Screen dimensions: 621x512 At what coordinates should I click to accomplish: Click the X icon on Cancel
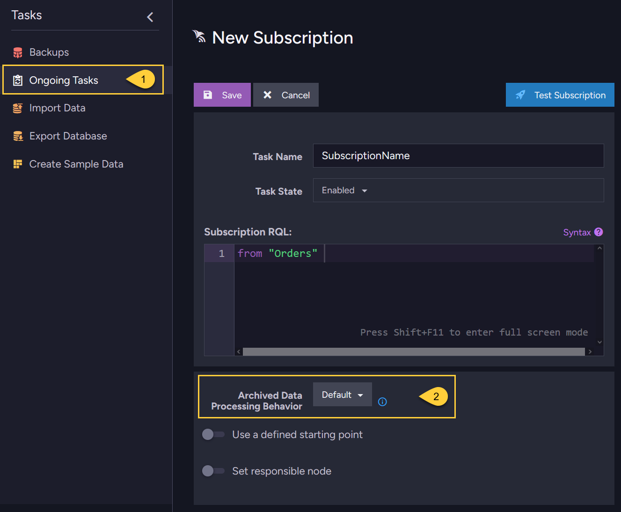[x=267, y=95]
